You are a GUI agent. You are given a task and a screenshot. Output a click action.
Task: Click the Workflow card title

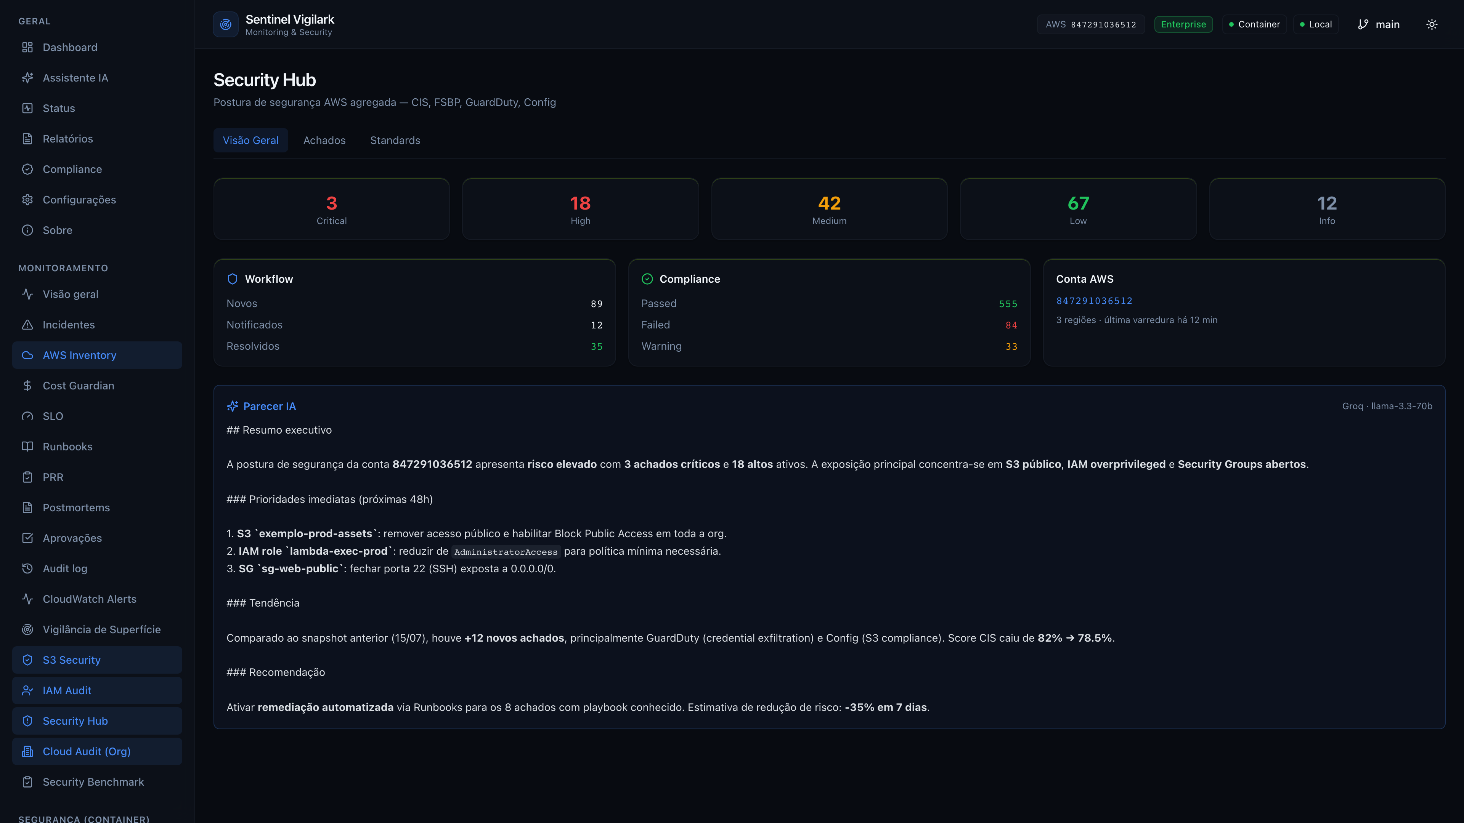(269, 279)
